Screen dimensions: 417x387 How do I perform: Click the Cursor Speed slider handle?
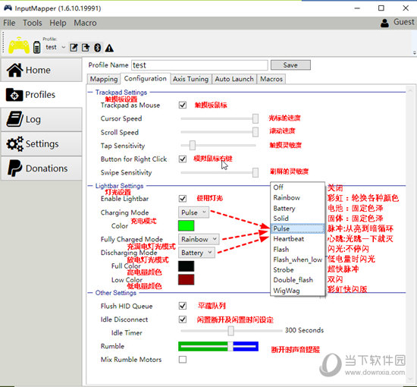[x=256, y=118]
